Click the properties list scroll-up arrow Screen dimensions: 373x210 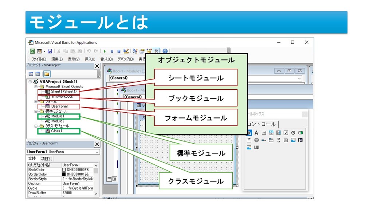[96, 165]
